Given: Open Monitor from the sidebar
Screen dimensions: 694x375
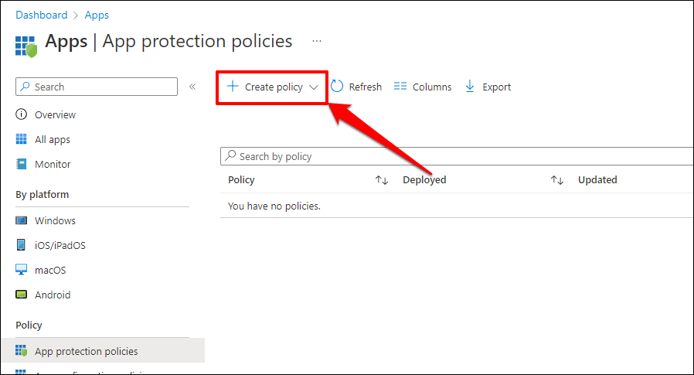Looking at the screenshot, I should coord(53,164).
